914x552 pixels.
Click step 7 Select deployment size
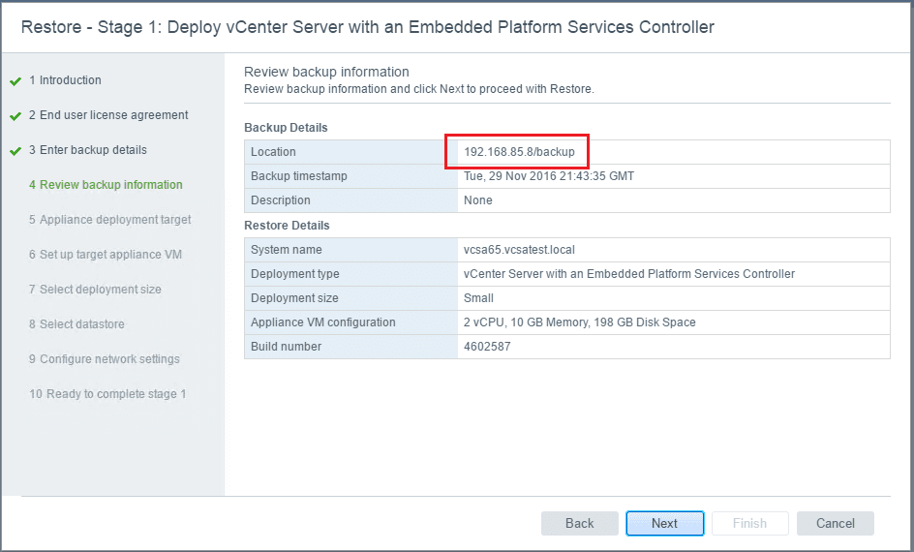95,290
